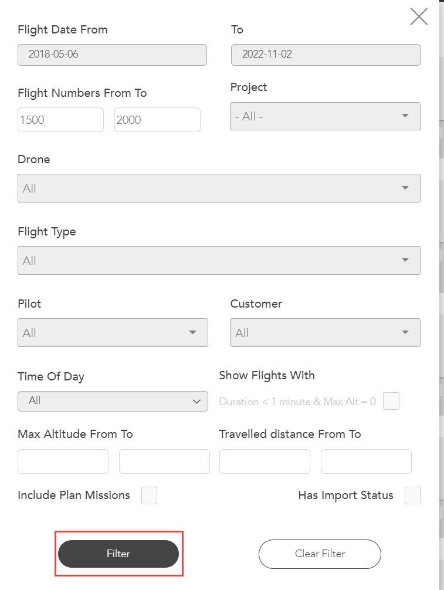Viewport: 444px width, 590px height.
Task: Toggle the Duration < 1 minute checkbox
Action: [391, 402]
